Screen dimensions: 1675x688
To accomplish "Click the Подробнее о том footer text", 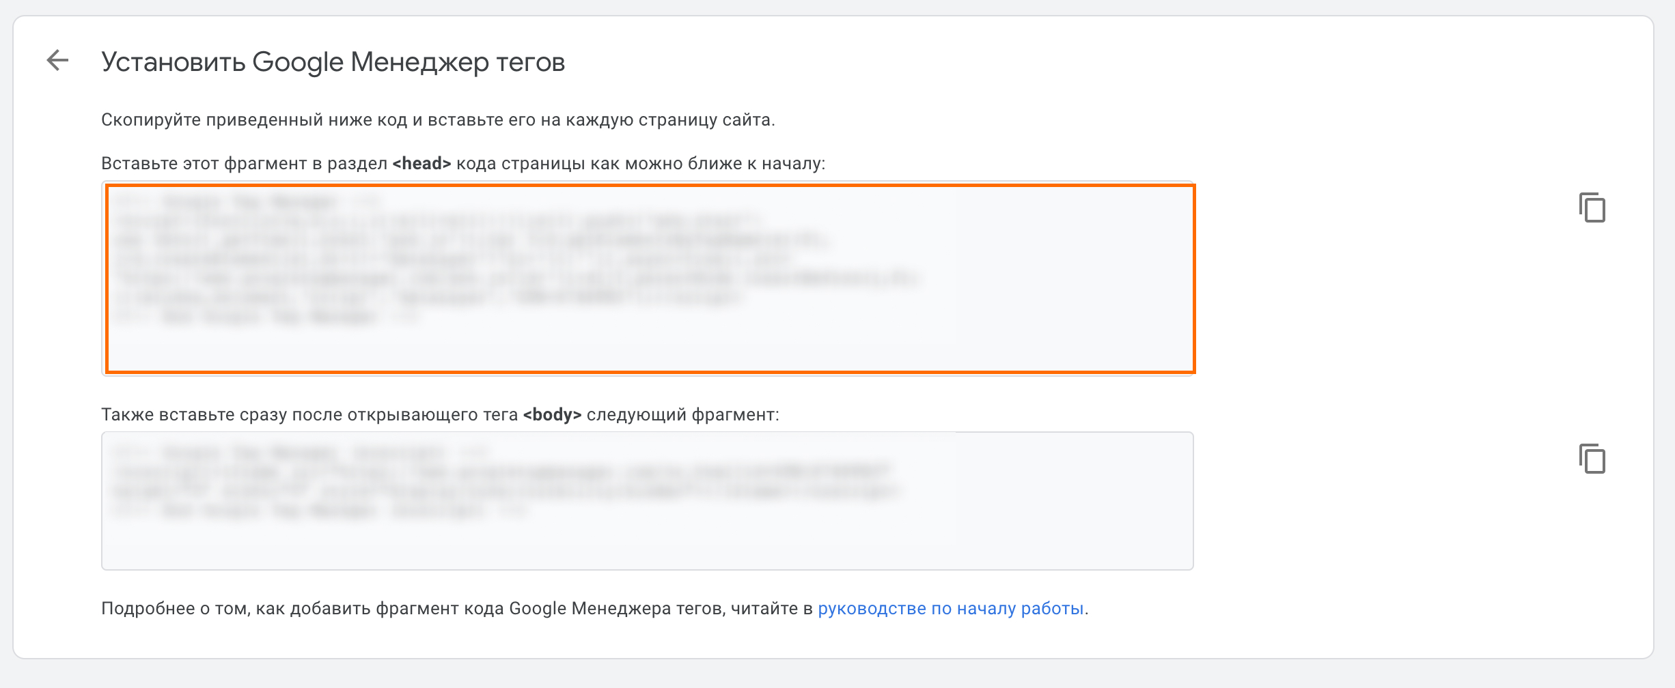I will click(x=458, y=608).
